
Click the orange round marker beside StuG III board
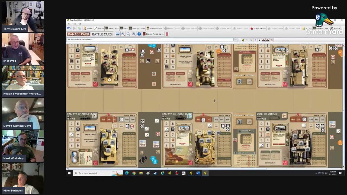tap(340, 142)
